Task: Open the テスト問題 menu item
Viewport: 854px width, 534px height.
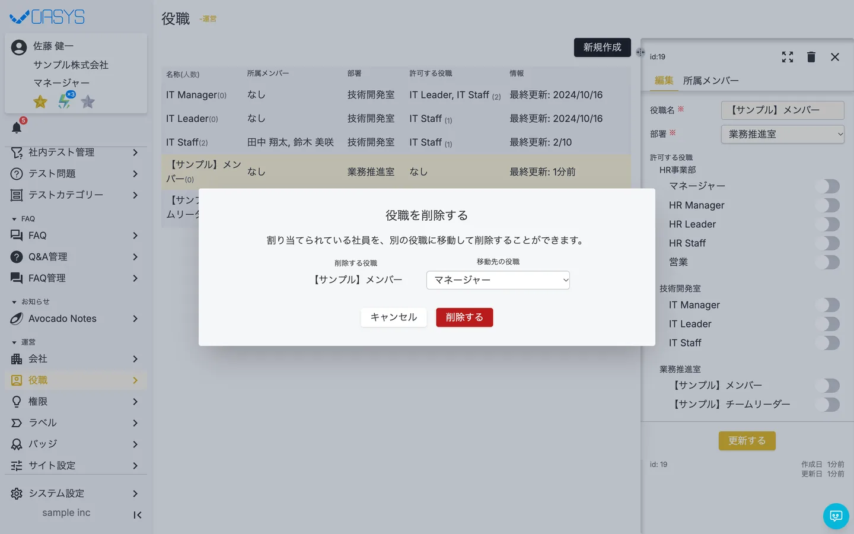Action: (76, 174)
